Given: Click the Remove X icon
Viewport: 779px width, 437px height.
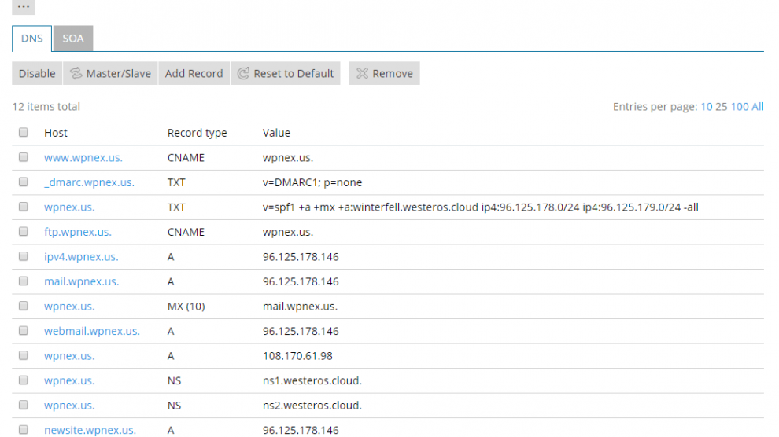Looking at the screenshot, I should (x=362, y=73).
